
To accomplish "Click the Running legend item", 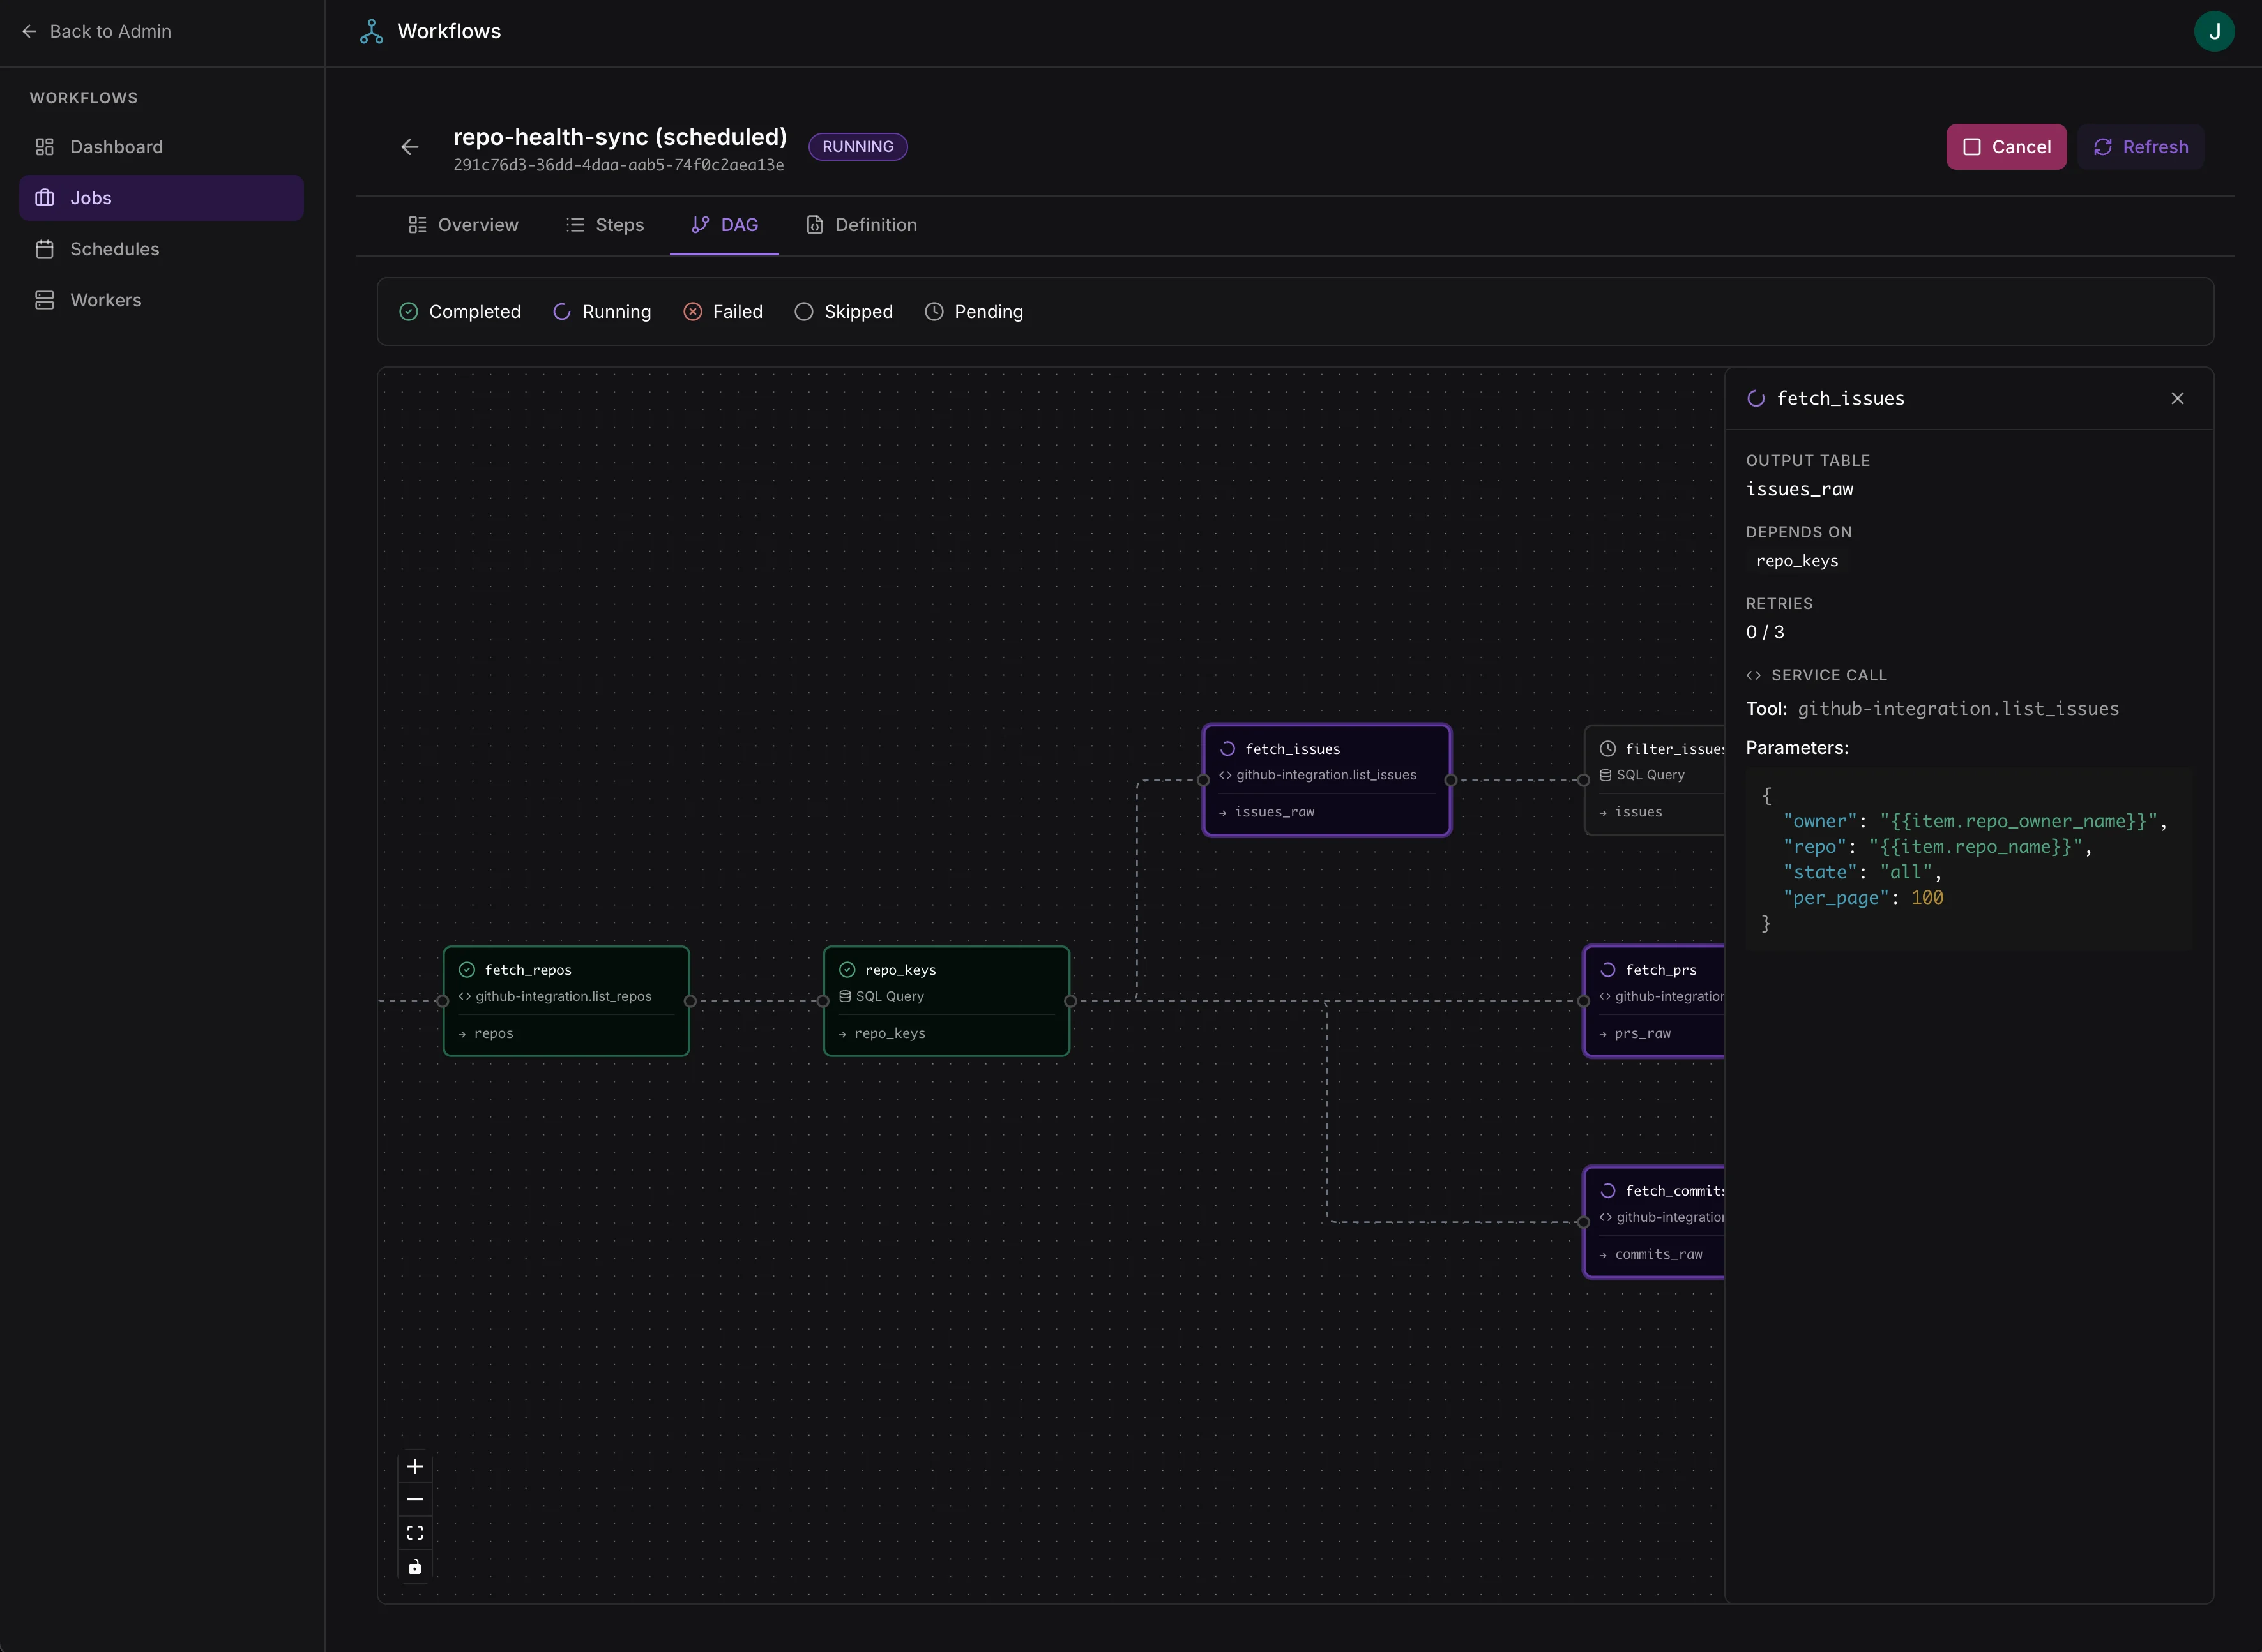I will (602, 312).
